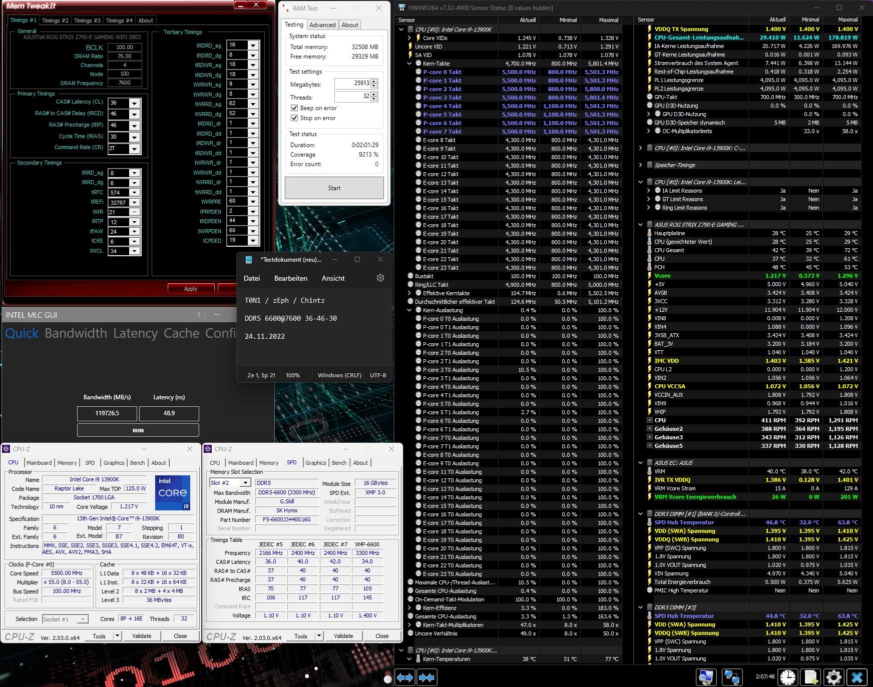Open the Slot #2 dropdown in CPU-Z

coord(245,483)
